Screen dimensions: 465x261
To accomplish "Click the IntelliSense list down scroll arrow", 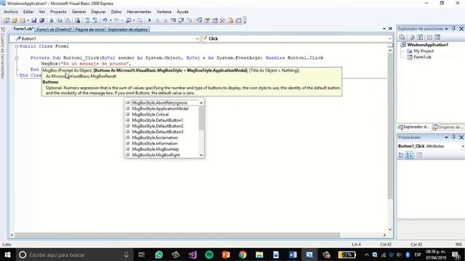I will pyautogui.click(x=201, y=154).
